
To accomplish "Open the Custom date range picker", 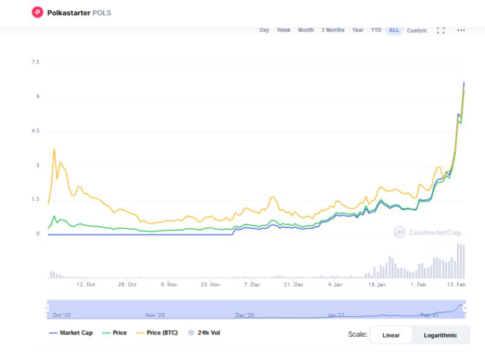I will 416,30.
